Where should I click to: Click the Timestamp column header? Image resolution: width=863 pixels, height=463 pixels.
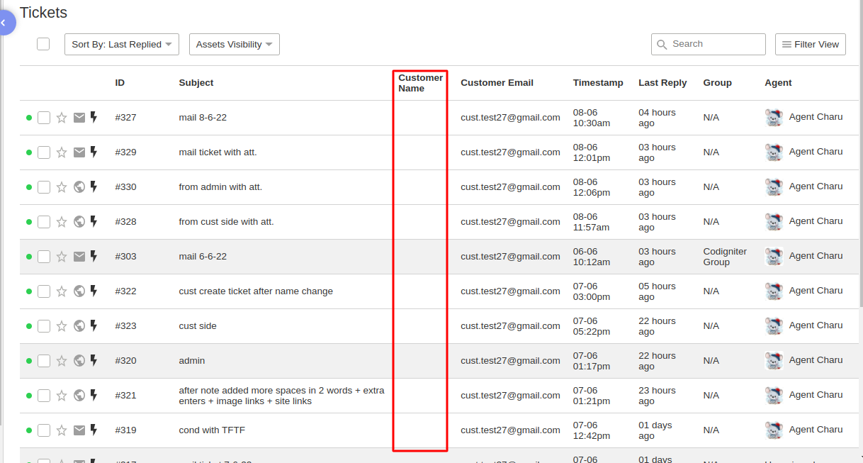[x=598, y=83]
